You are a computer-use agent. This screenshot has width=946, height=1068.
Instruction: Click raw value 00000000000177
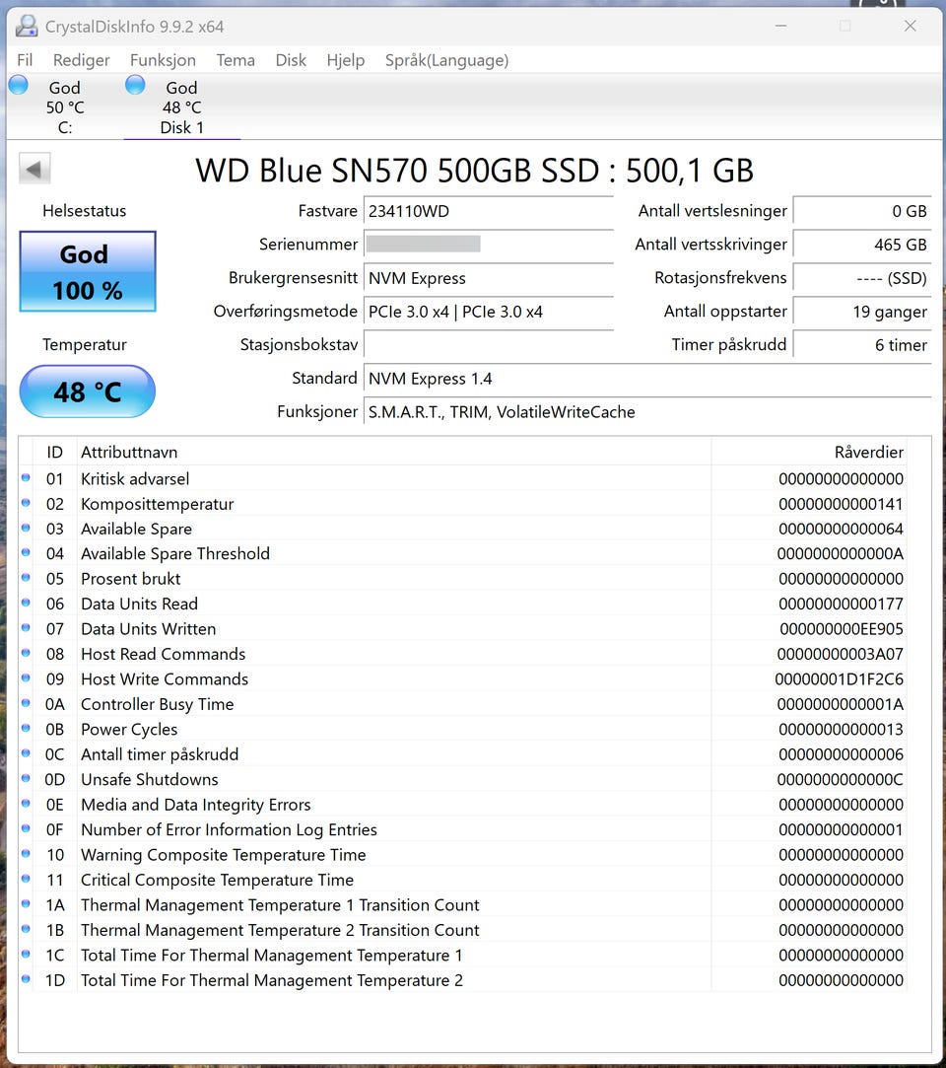841,604
